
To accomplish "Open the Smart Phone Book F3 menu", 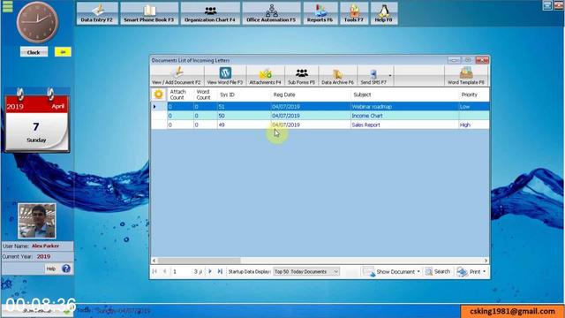I will click(x=149, y=13).
